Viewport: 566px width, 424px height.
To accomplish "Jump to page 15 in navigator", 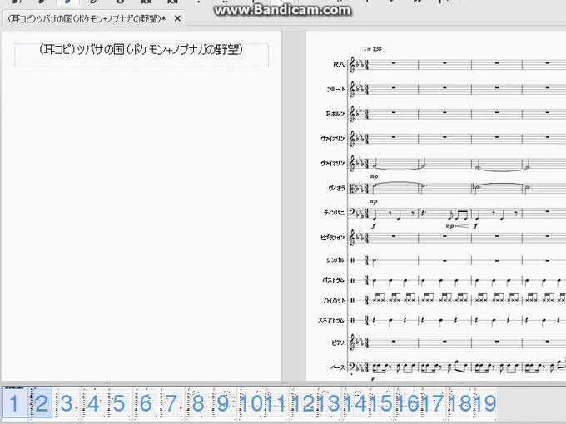I will [x=381, y=402].
